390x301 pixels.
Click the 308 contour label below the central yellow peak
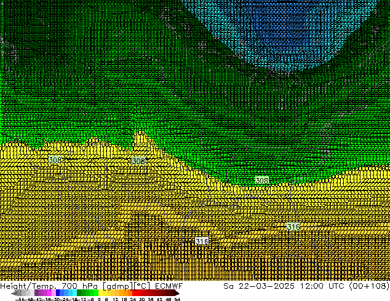pyautogui.click(x=138, y=161)
